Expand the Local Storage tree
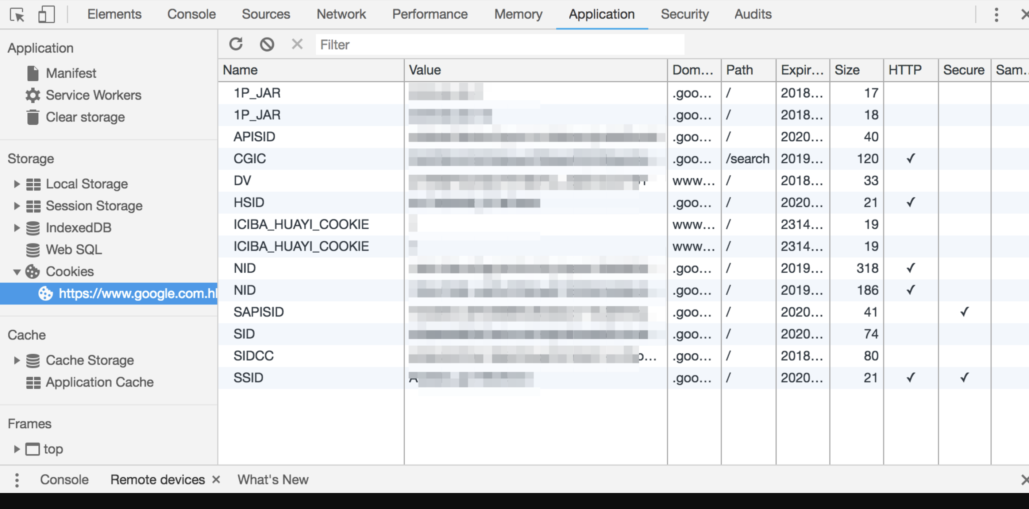The height and width of the screenshot is (509, 1029). pos(16,184)
